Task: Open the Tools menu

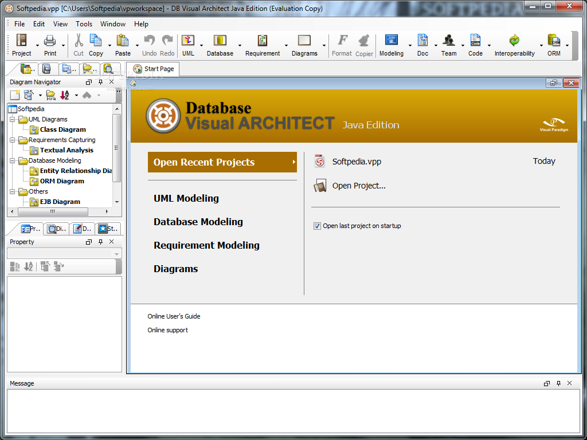Action: pos(84,24)
